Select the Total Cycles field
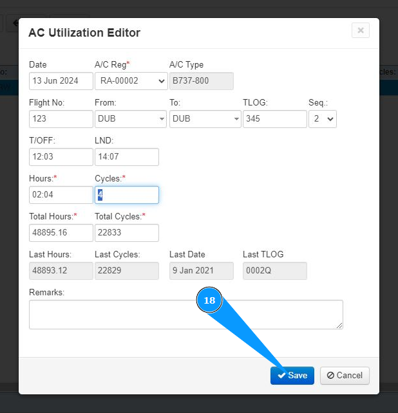Viewport: 398px width, 413px height. [x=126, y=233]
